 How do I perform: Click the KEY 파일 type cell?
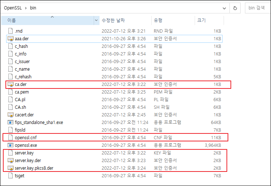point(162,153)
